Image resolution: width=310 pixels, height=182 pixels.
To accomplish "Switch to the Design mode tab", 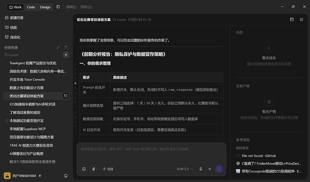I will (x=45, y=7).
